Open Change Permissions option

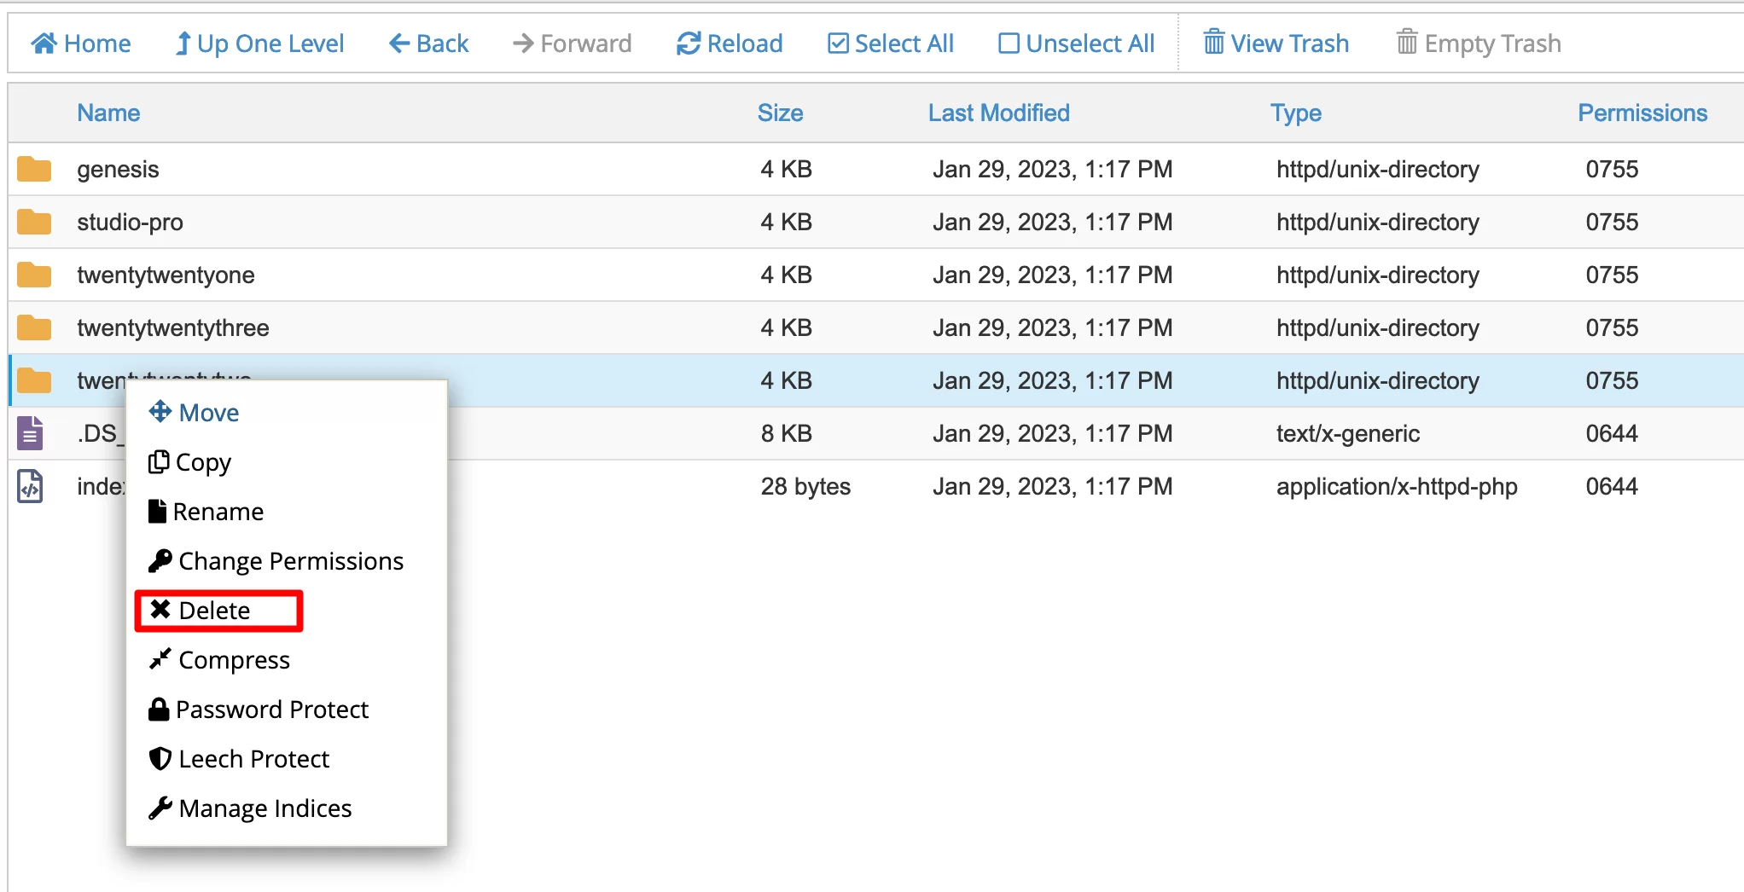290,561
